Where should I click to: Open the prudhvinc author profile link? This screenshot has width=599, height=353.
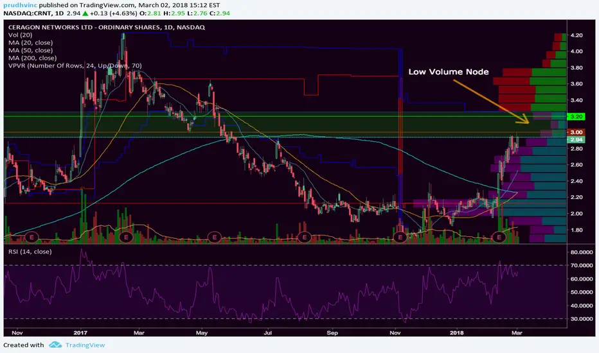pos(21,5)
